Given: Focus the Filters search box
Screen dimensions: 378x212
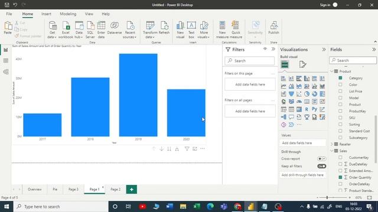Looking at the screenshot, I should pos(249,61).
